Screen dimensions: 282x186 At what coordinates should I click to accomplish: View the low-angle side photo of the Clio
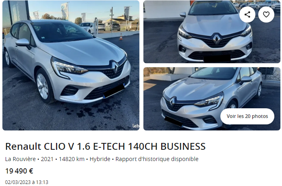[x=212, y=99]
